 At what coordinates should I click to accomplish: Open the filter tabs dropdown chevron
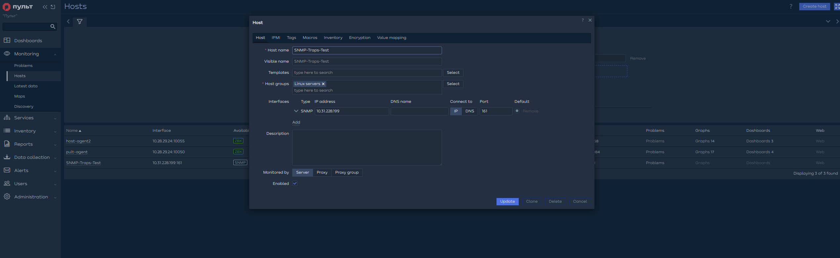pyautogui.click(x=828, y=21)
